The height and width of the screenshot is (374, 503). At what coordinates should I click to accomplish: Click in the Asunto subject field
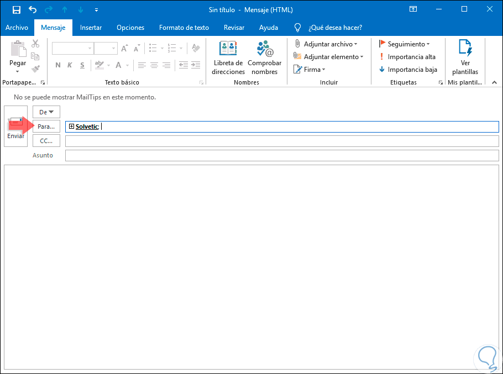pyautogui.click(x=282, y=156)
